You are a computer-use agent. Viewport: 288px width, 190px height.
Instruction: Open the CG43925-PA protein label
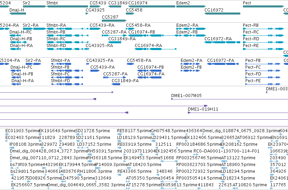100,60
